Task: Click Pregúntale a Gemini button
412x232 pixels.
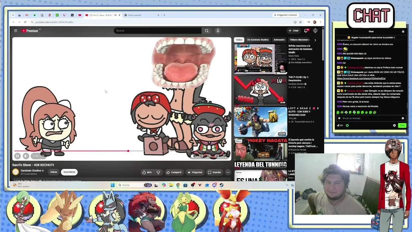Action: click(286, 15)
